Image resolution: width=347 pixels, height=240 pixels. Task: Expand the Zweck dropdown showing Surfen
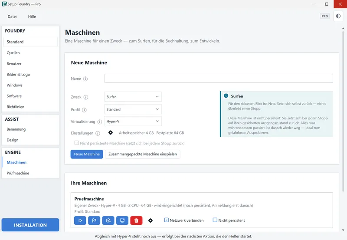tap(133, 97)
